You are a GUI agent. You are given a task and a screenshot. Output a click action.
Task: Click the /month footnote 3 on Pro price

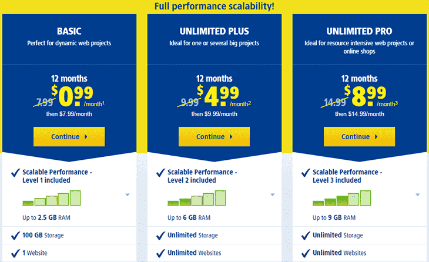coord(387,104)
